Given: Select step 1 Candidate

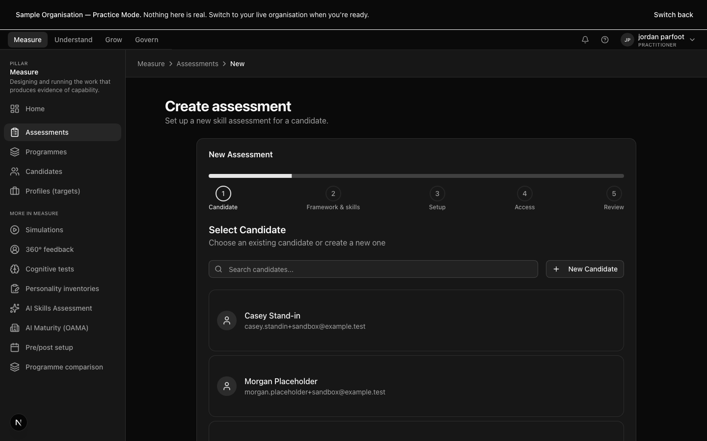Looking at the screenshot, I should tap(223, 198).
